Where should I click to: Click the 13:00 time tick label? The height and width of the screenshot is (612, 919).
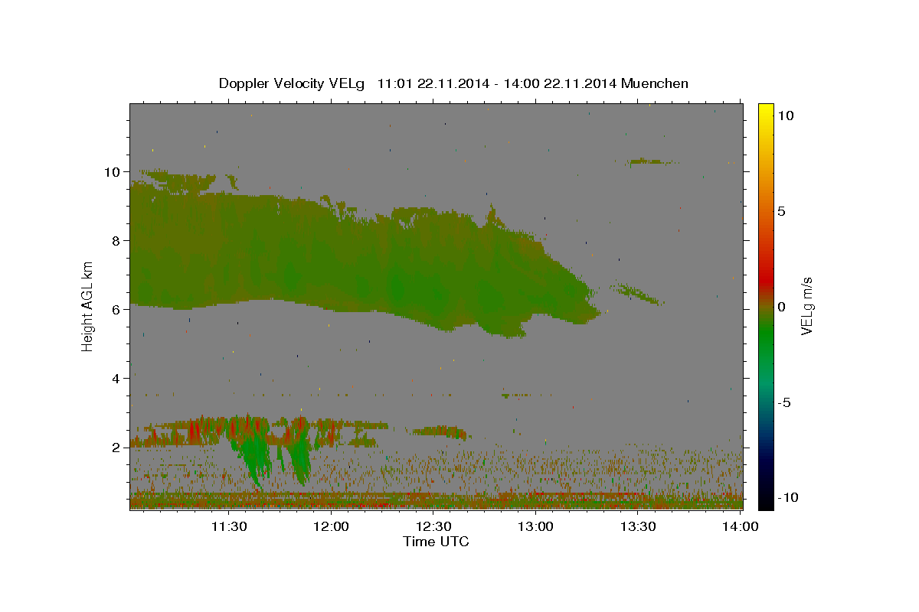(x=535, y=526)
